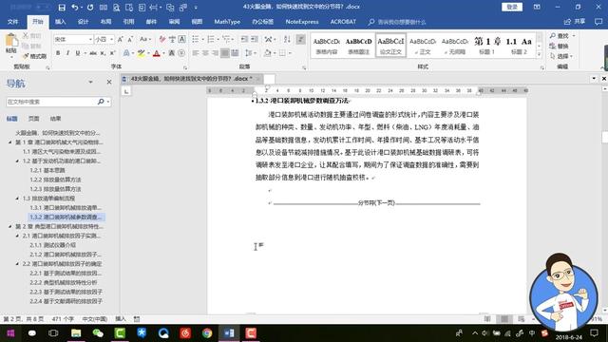Paste clipboard contents into document
This screenshot has height=342, width=608.
tap(11, 44)
